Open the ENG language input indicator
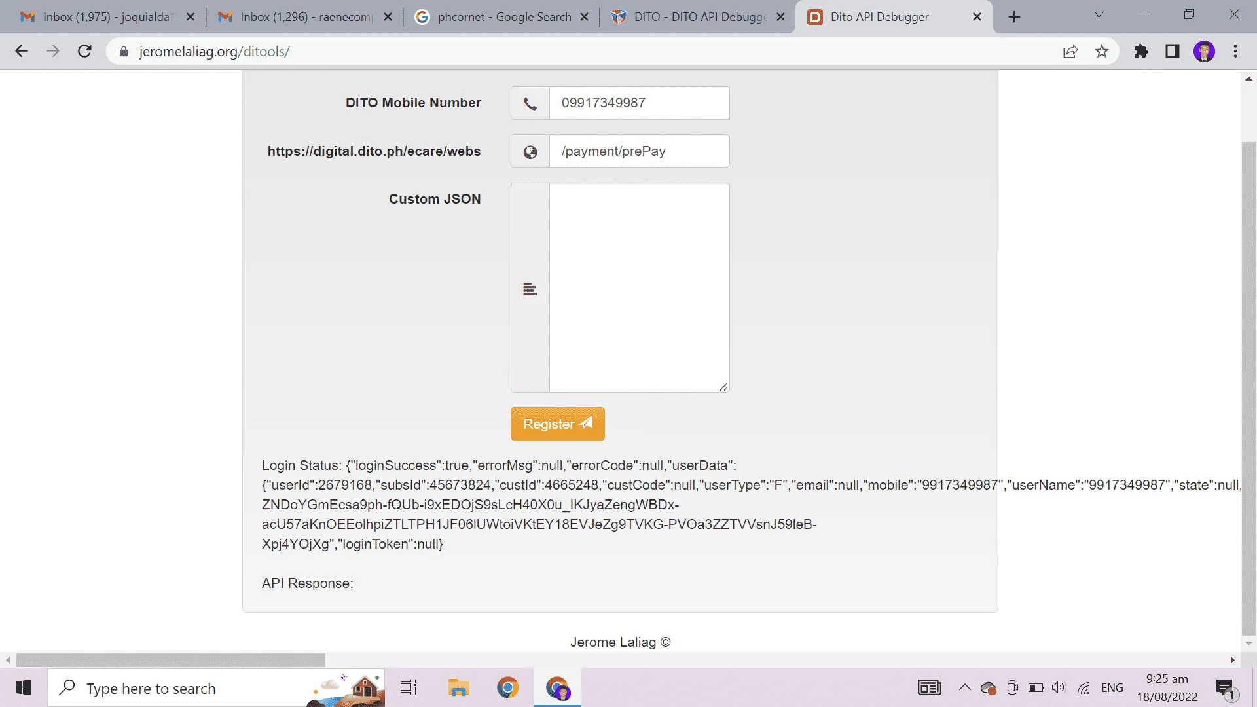1257x707 pixels. tap(1112, 688)
